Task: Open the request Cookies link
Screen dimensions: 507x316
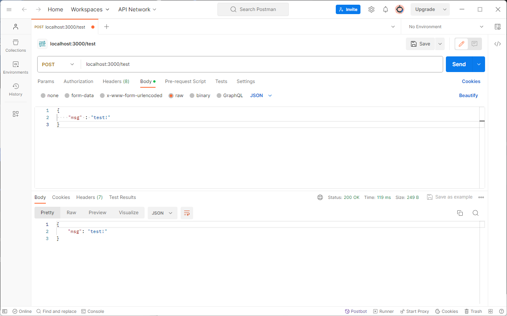Action: click(x=471, y=81)
